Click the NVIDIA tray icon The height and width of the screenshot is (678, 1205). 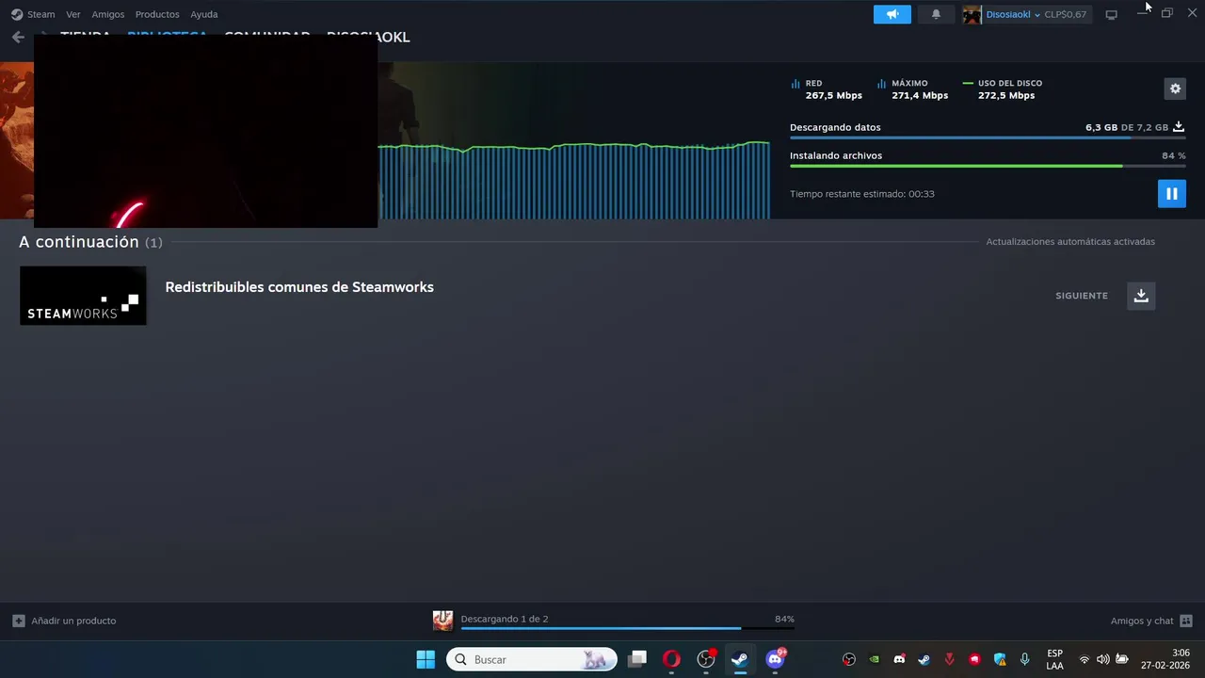click(874, 659)
